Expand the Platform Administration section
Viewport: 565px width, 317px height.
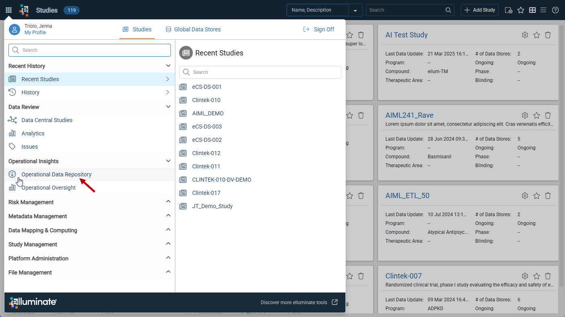168,258
